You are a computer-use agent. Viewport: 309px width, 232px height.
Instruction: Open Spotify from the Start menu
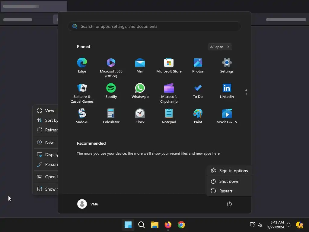[x=111, y=91]
